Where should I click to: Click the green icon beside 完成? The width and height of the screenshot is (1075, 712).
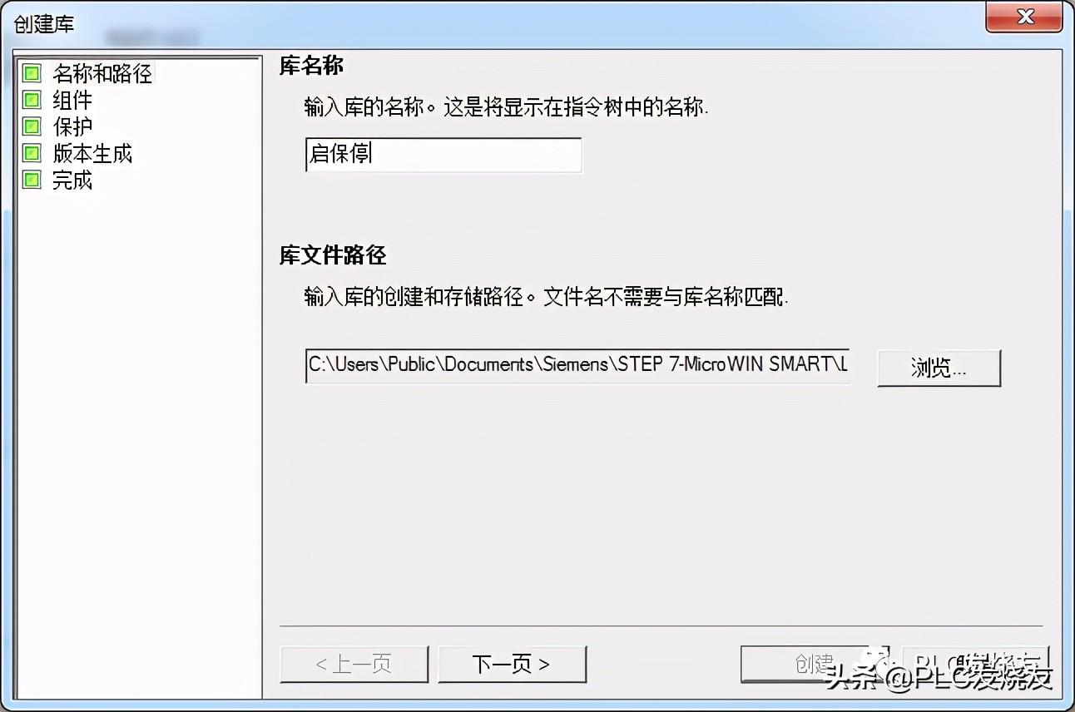pos(32,180)
